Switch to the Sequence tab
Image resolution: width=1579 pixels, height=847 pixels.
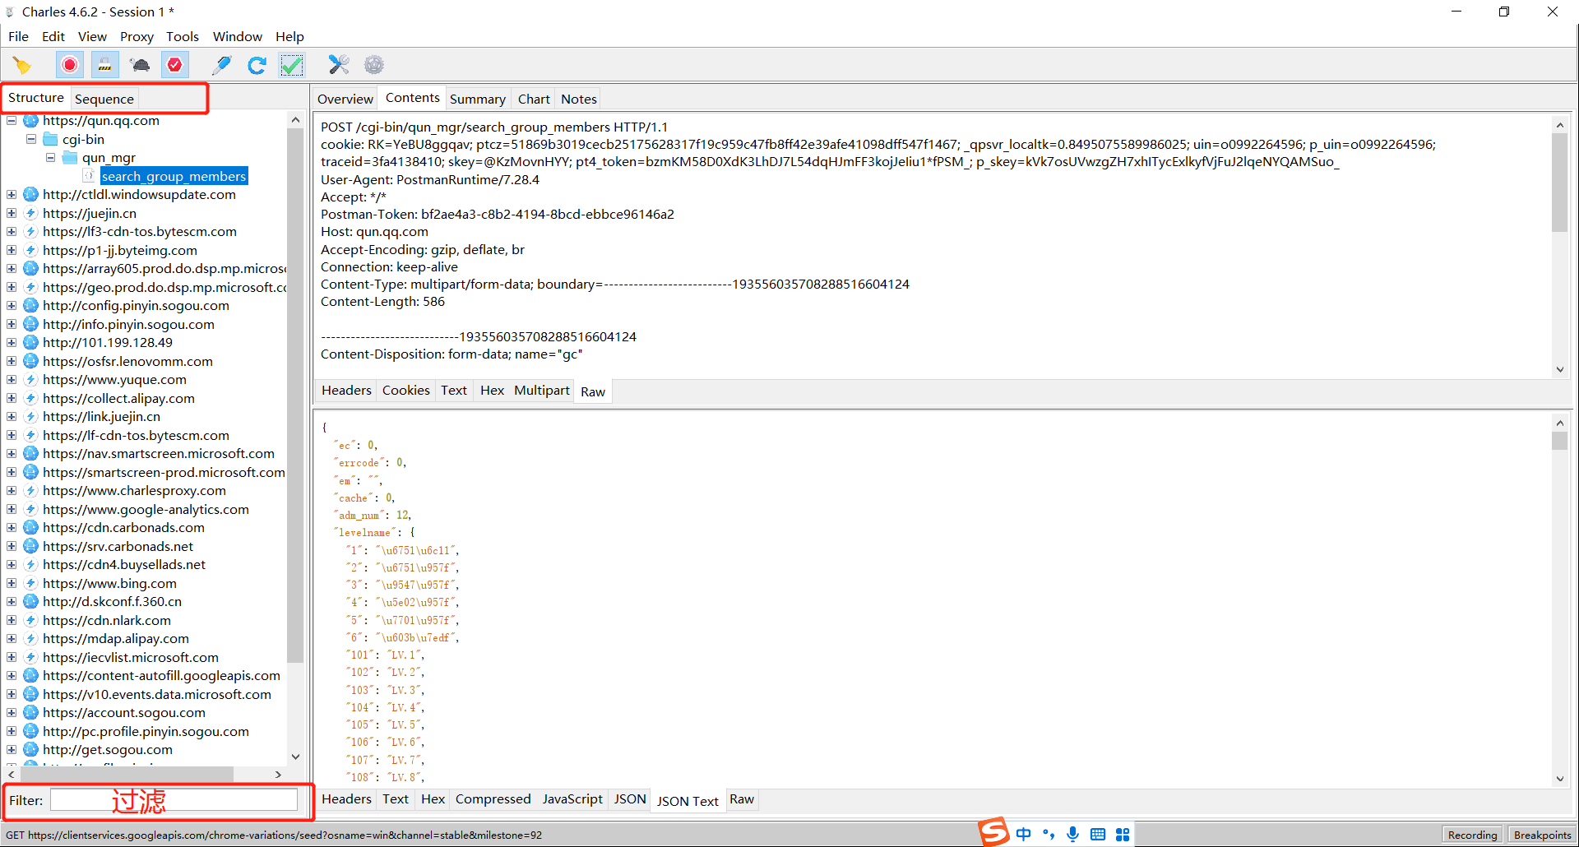tap(104, 99)
